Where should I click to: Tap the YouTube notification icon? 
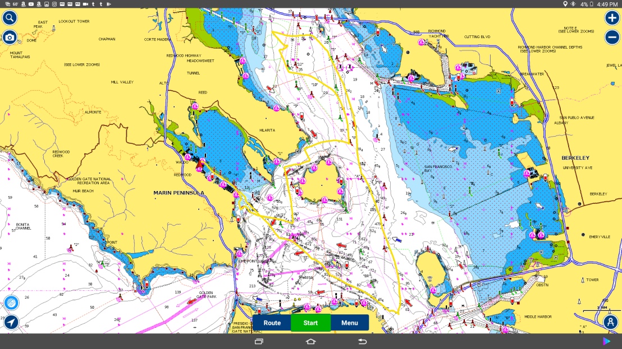[30, 4]
